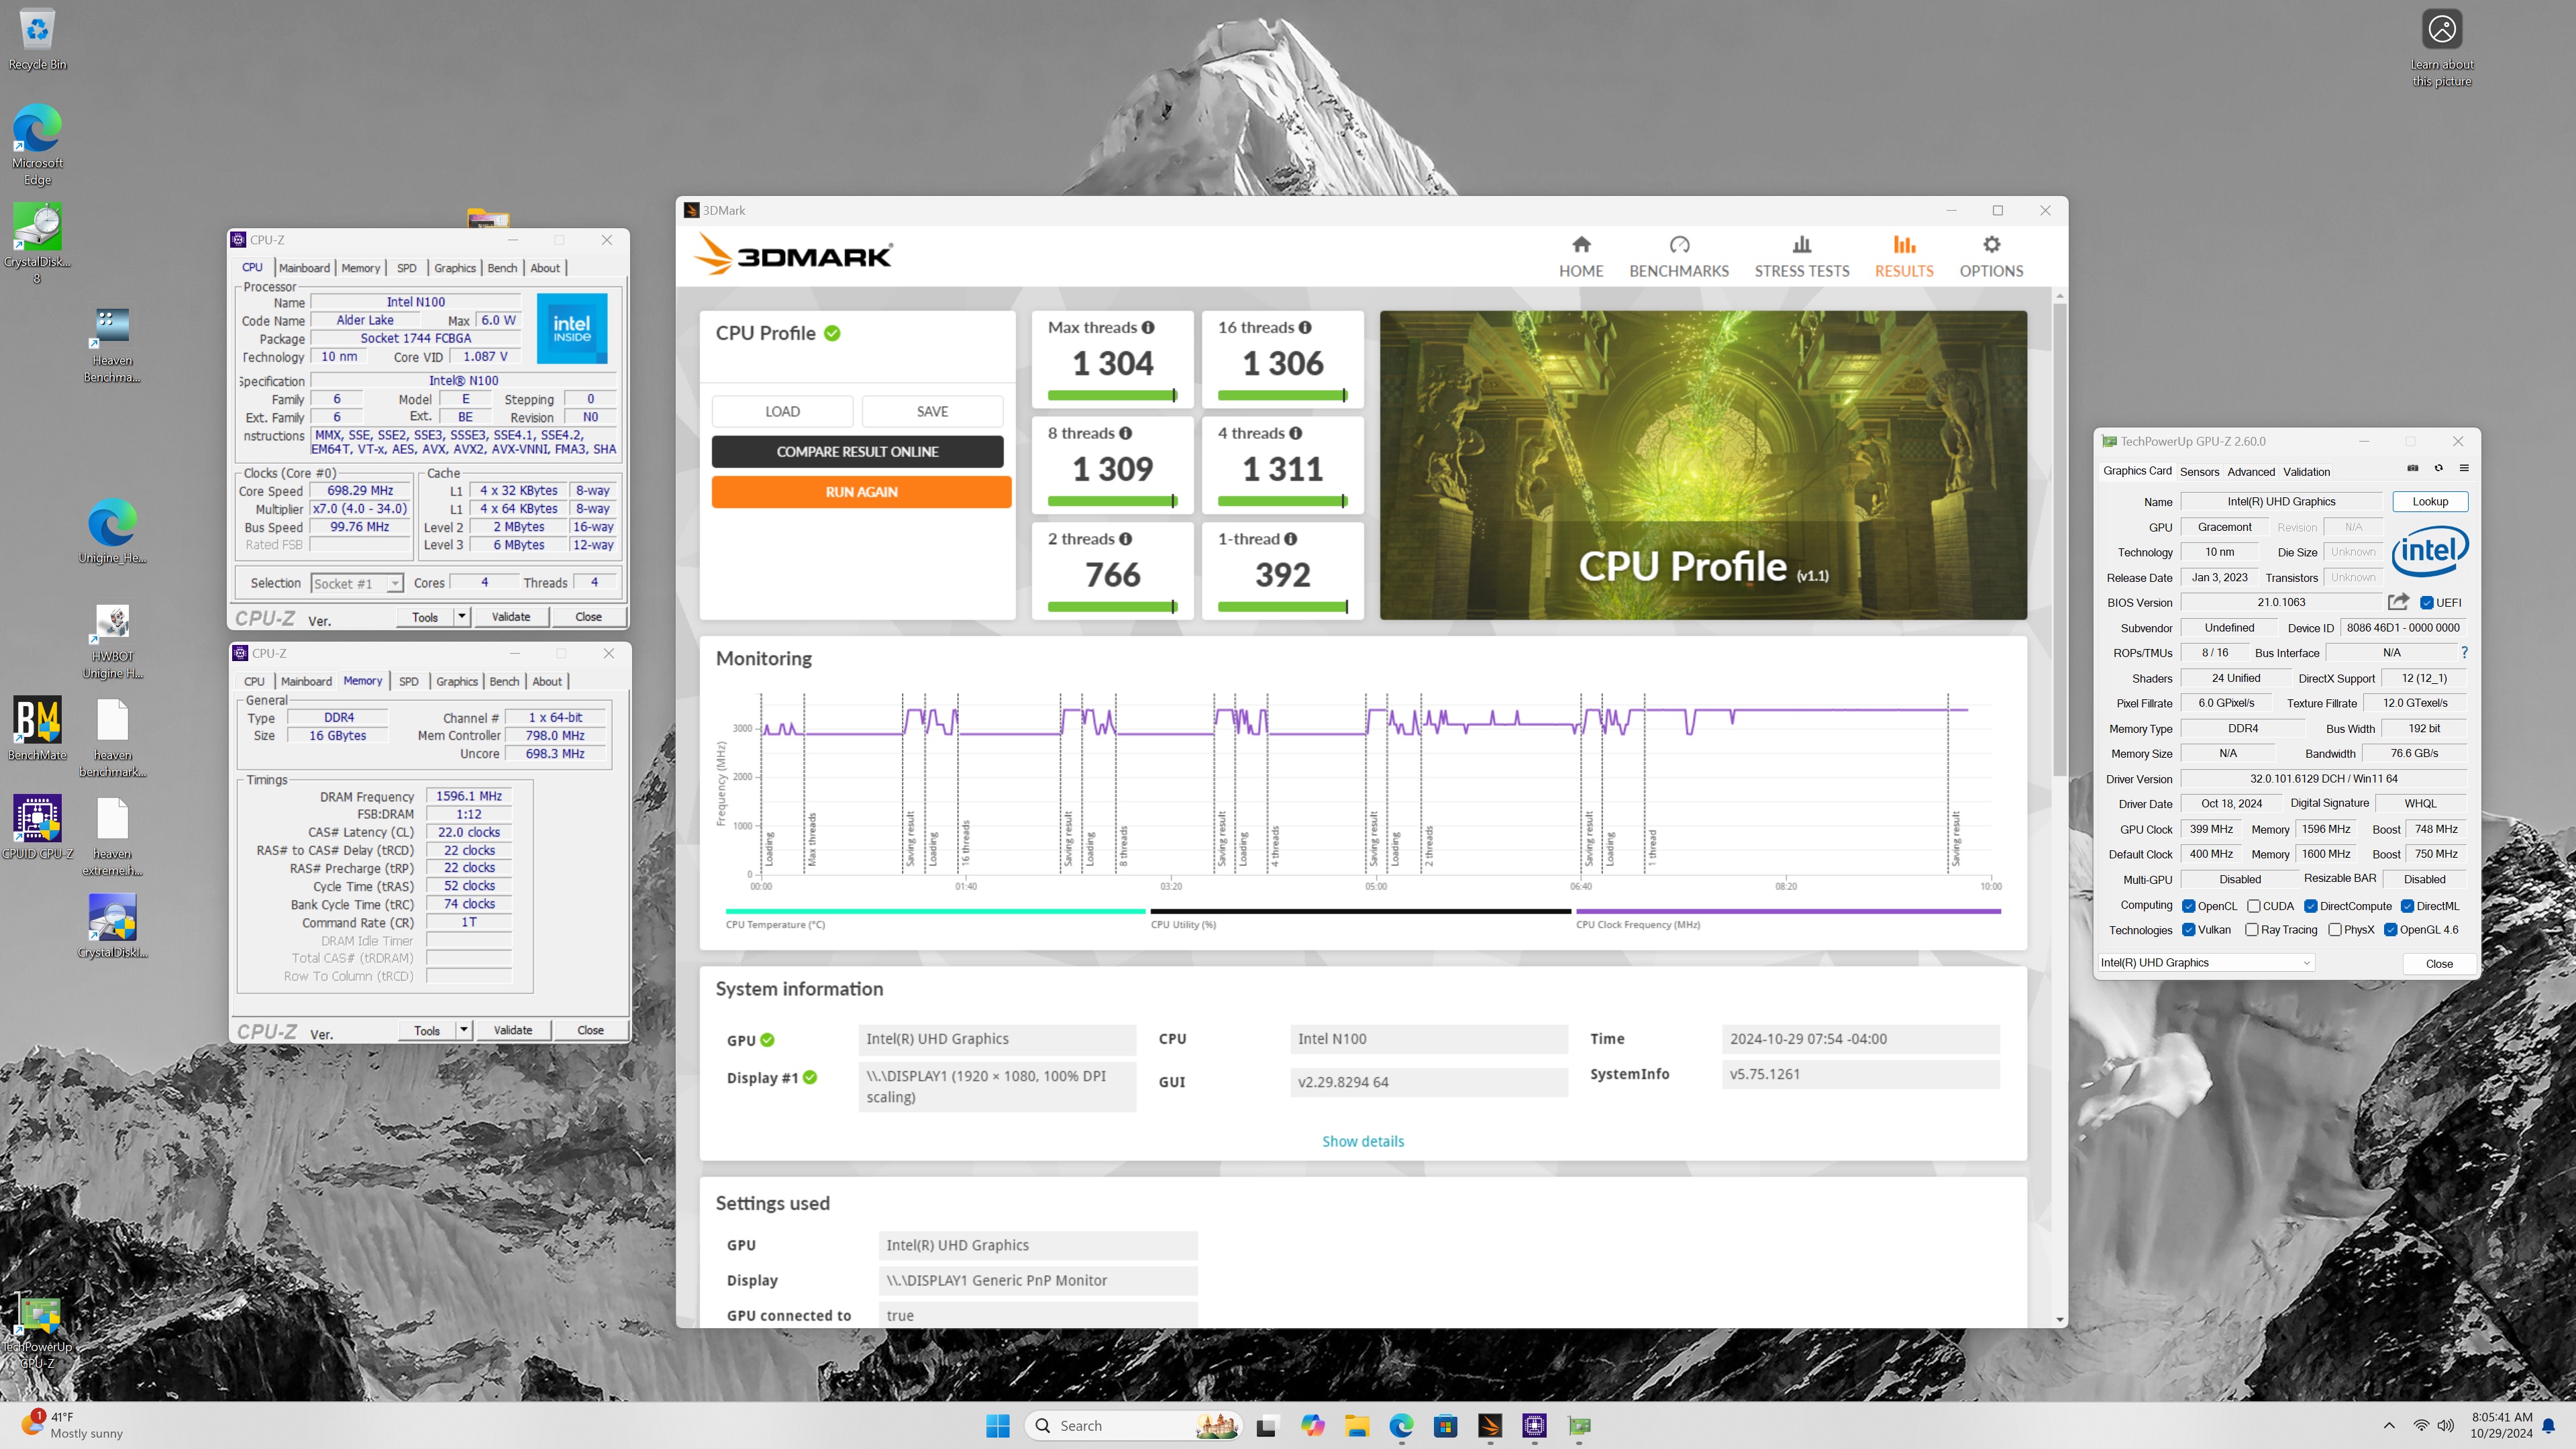The width and height of the screenshot is (2576, 1449).
Task: Switch to Advanced tab in GPU-Z
Action: tap(2251, 471)
